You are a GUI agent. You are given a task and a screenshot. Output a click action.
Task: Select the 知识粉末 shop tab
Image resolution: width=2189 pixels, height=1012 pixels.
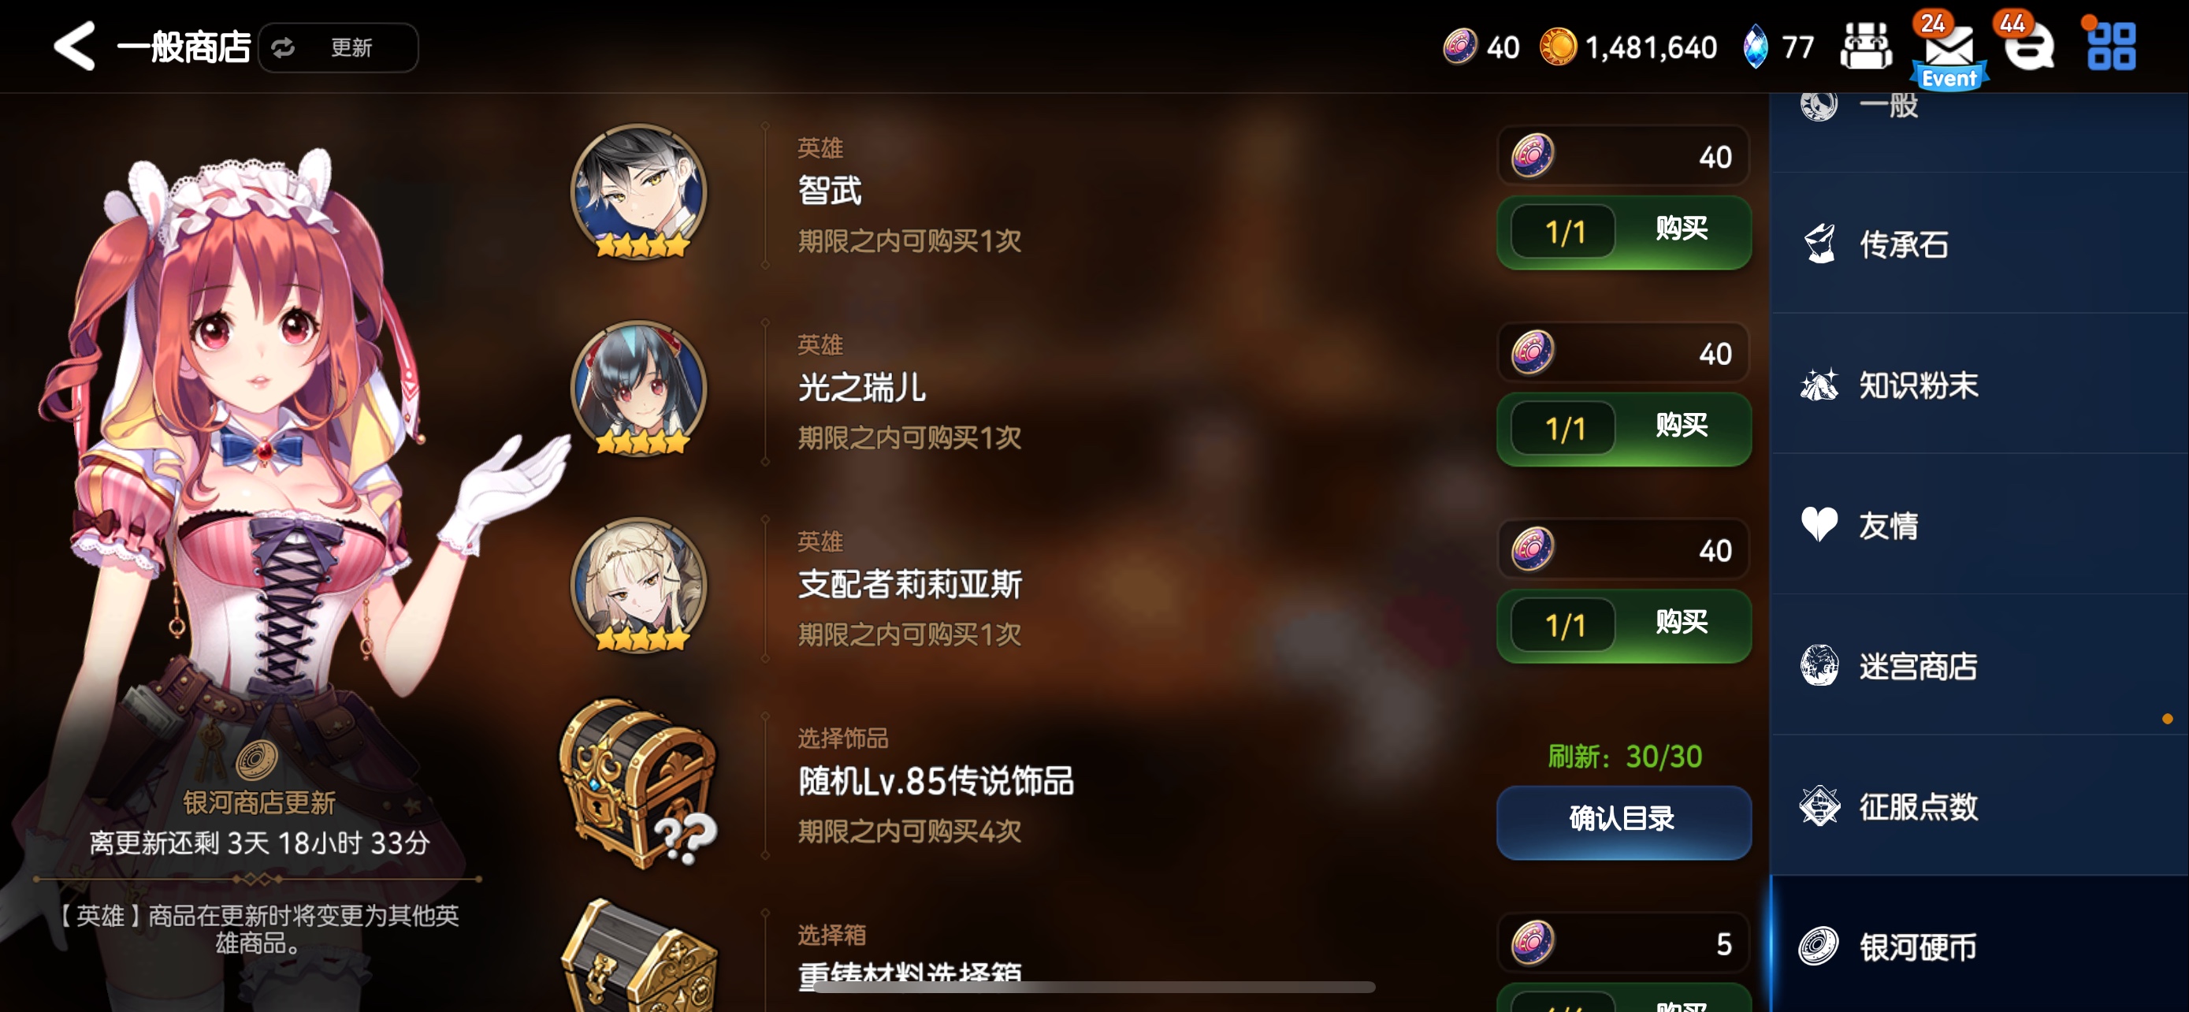click(x=1979, y=384)
